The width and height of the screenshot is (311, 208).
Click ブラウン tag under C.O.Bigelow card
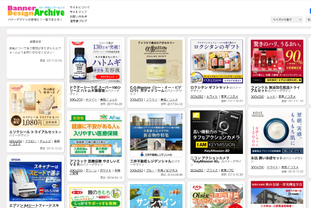(152, 99)
